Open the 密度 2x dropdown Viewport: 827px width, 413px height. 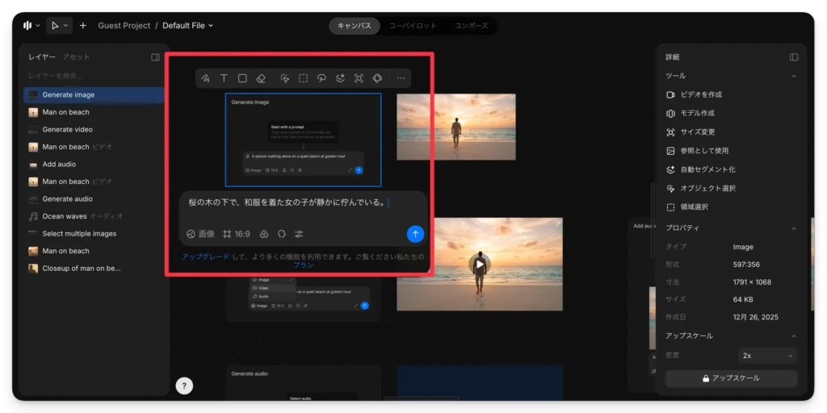coord(767,356)
